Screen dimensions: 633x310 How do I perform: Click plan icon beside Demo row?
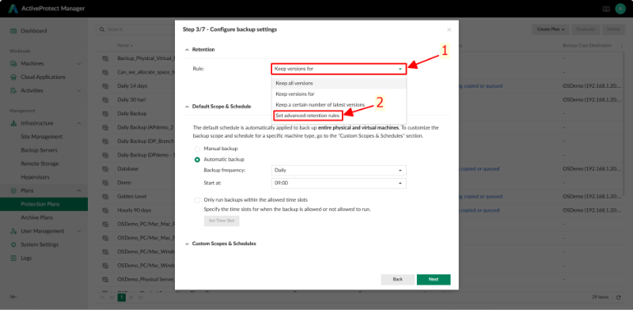click(x=106, y=183)
